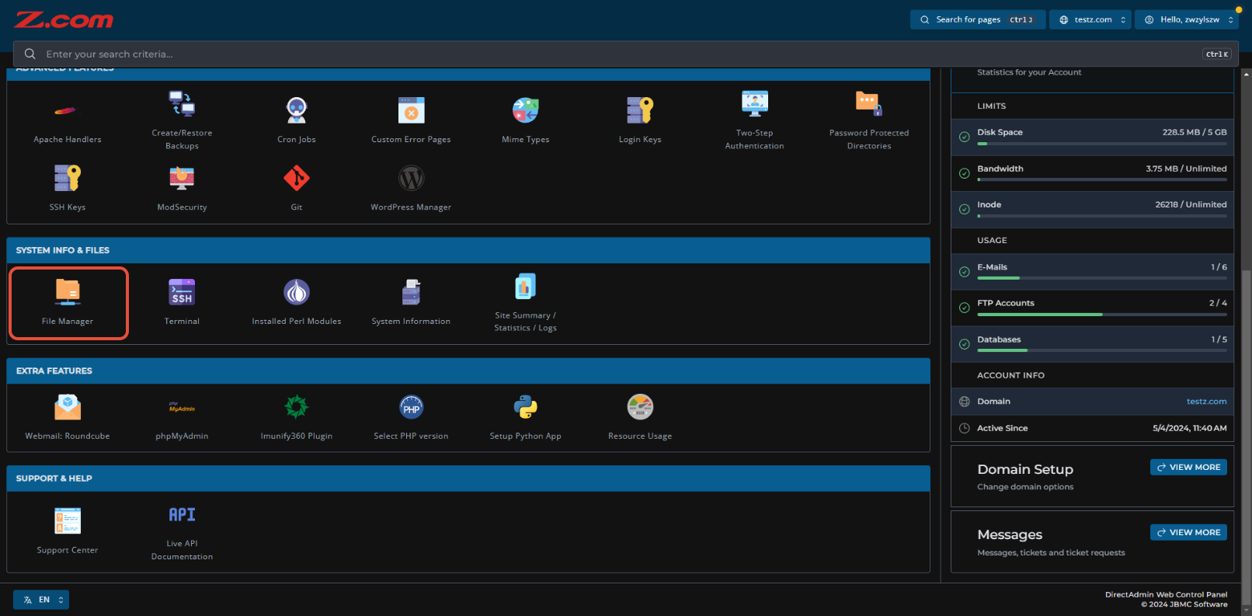The height and width of the screenshot is (616, 1252).
Task: Open Webmail: Roundcube
Action: [68, 417]
